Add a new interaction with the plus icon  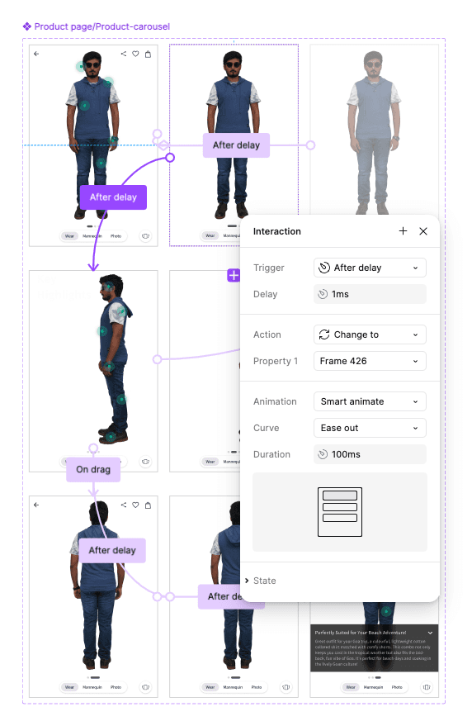(403, 230)
